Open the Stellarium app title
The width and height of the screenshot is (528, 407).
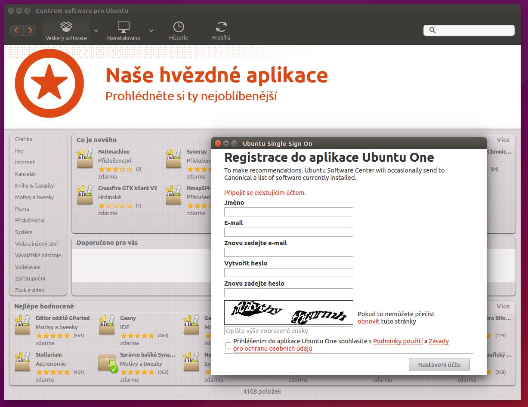click(49, 355)
